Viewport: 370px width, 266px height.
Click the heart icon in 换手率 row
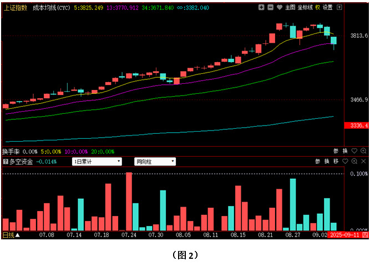(x=354, y=150)
